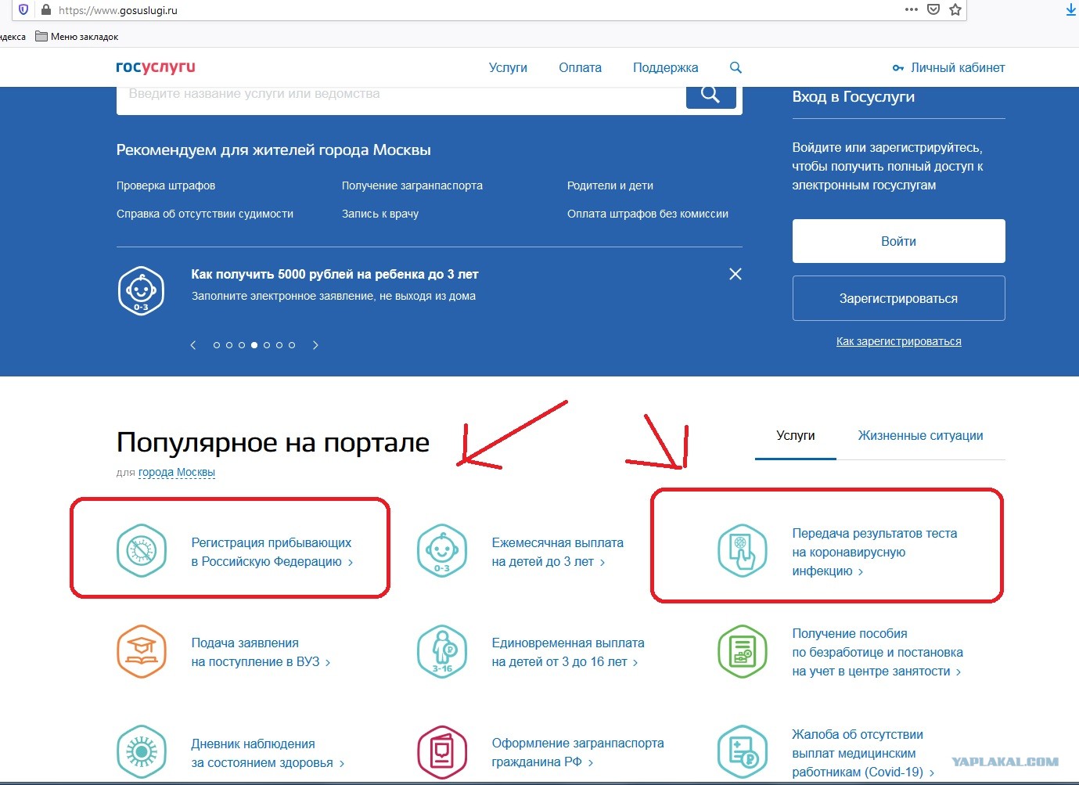Select the fourth carousel dot indicator
Viewport: 1079px width, 785px height.
pos(254,345)
